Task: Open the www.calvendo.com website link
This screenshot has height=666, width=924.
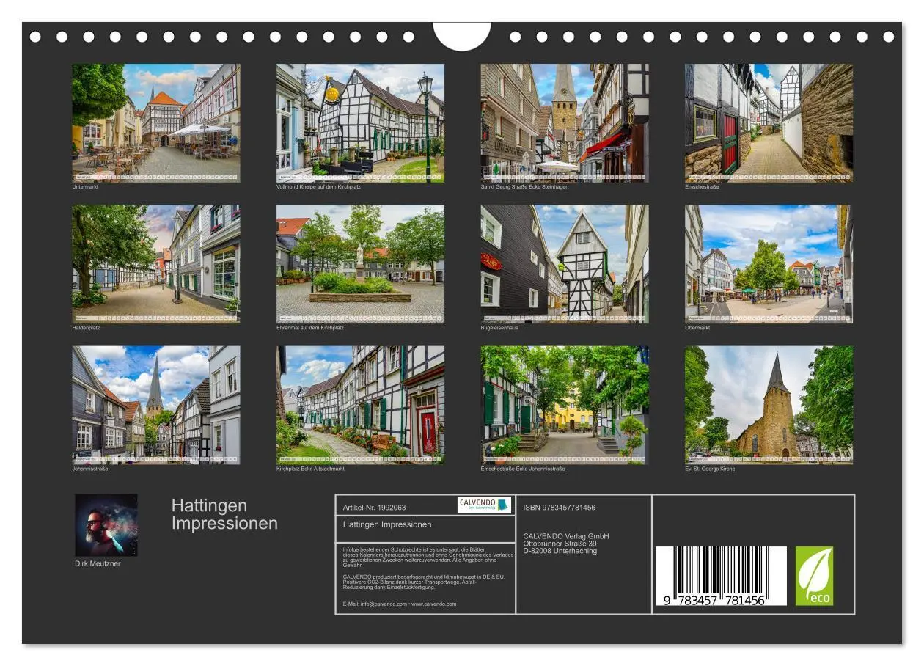Action: click(435, 604)
